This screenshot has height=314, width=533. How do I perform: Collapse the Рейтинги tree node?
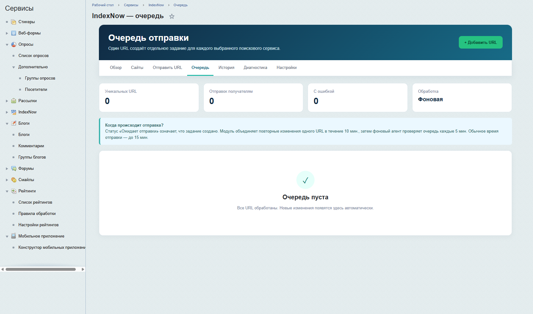[7, 191]
